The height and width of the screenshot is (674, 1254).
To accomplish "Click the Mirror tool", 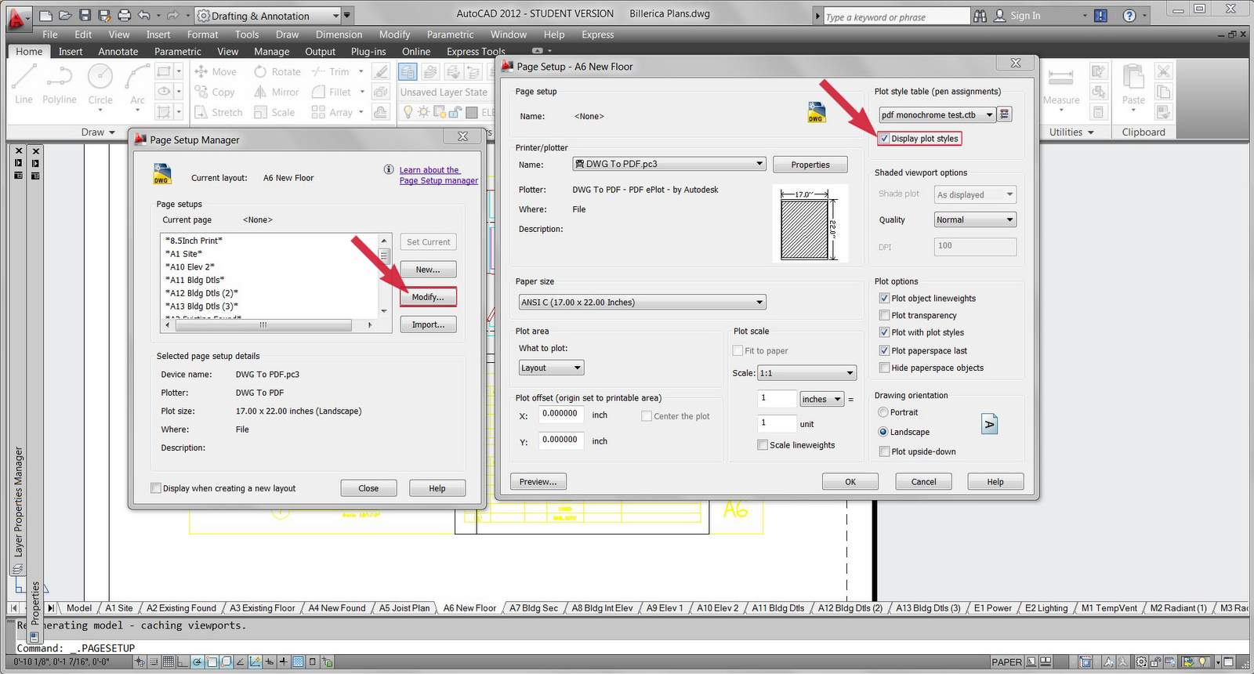I will click(x=277, y=92).
